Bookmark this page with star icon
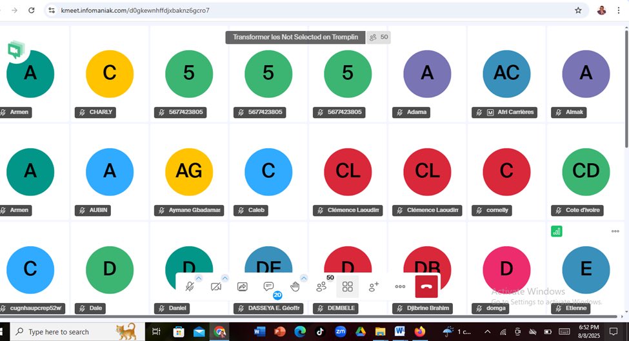The width and height of the screenshot is (629, 341). [x=578, y=10]
